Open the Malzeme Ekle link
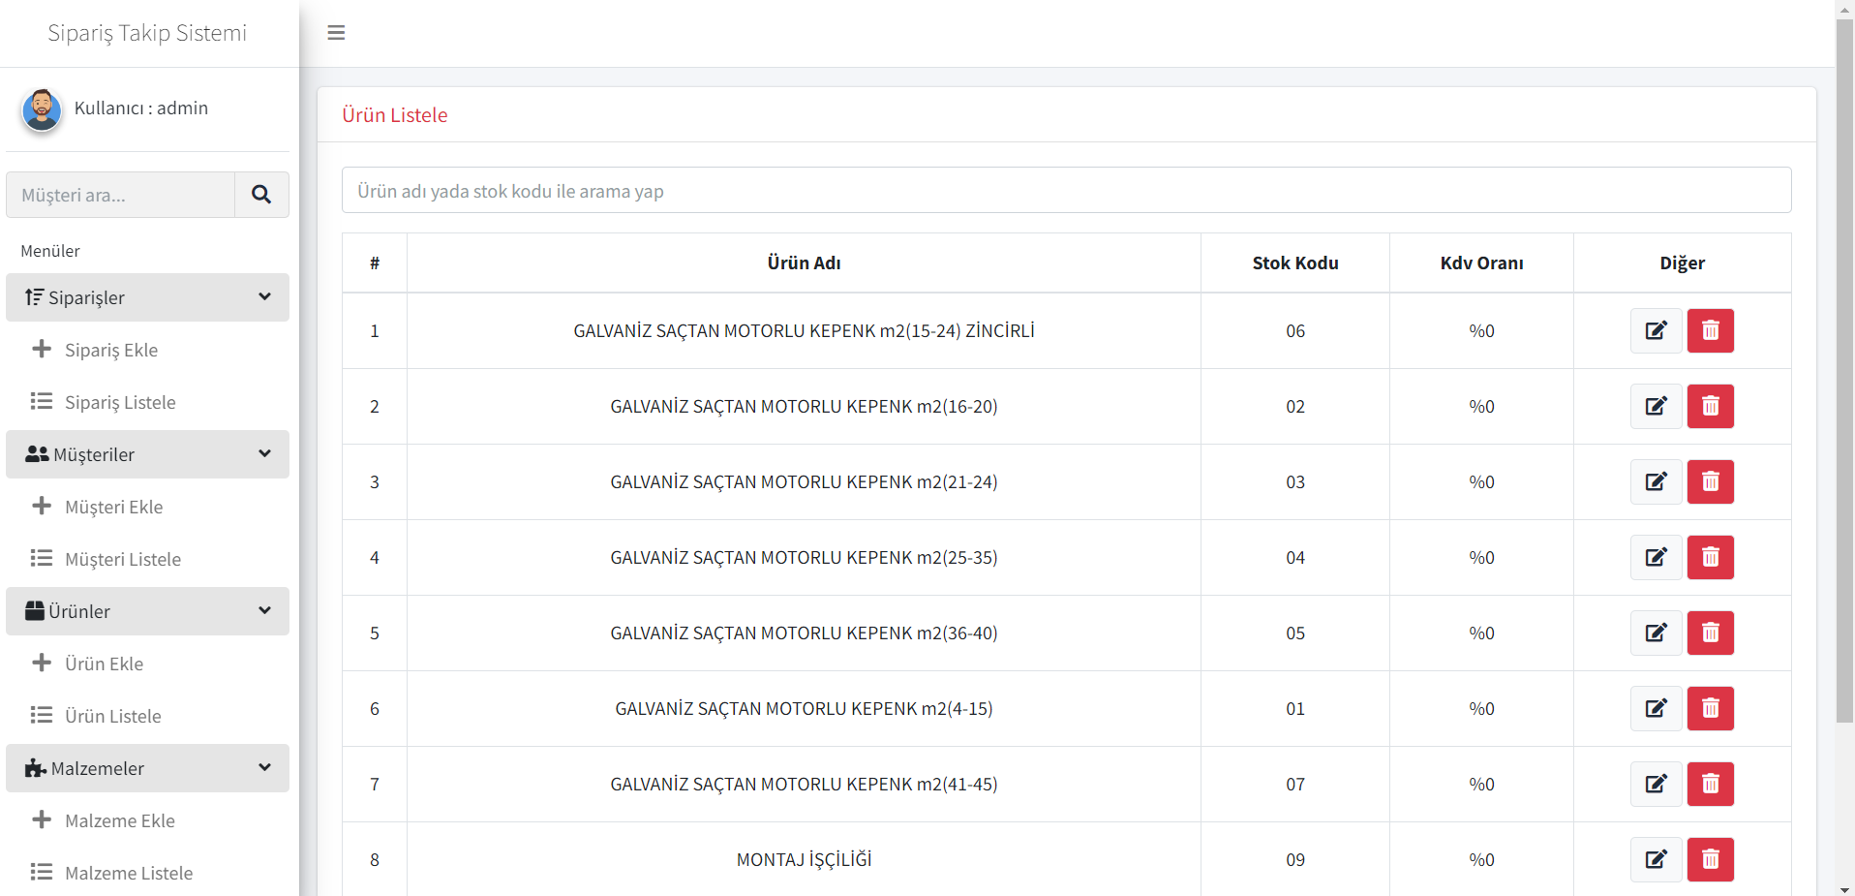The image size is (1855, 896). (119, 820)
